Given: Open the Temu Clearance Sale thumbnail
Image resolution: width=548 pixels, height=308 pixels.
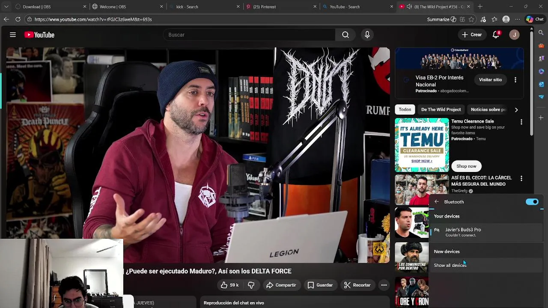Looking at the screenshot, I should 422,145.
